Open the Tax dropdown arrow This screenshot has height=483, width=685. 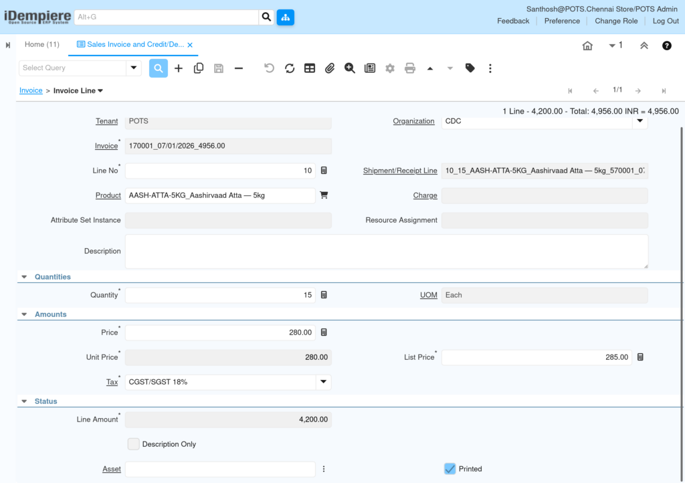point(323,382)
